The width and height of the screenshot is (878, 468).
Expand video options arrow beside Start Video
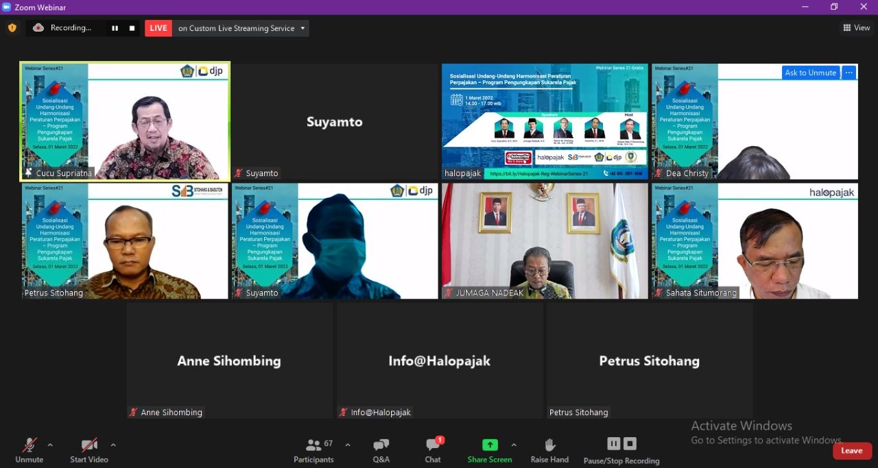coord(113,445)
